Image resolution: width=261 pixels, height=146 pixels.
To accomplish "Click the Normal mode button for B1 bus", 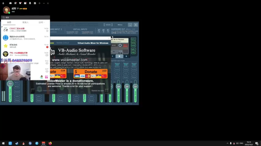I will click(126, 65).
